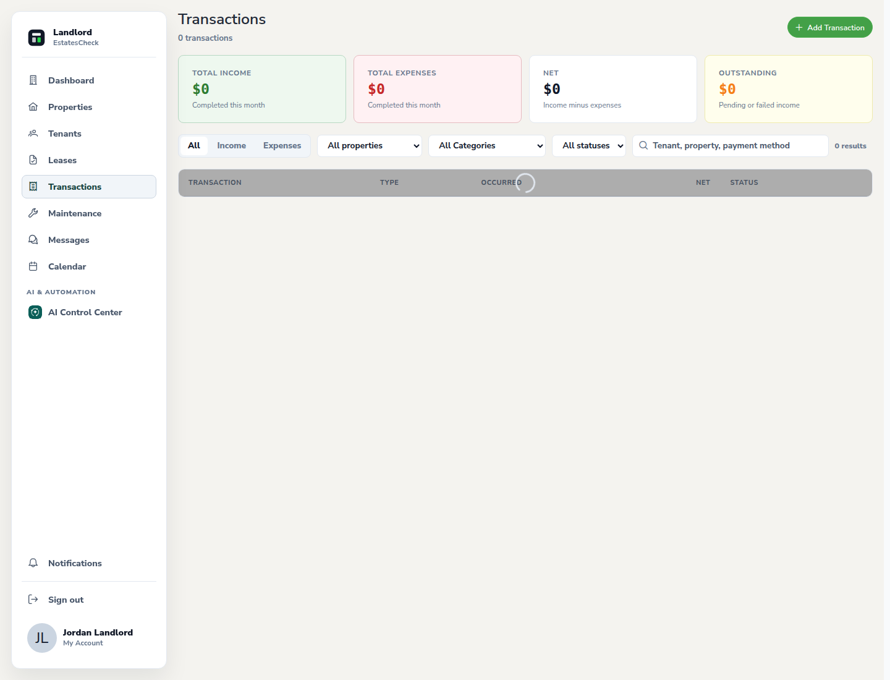
Task: Click the Leases document icon
Action: (x=33, y=160)
